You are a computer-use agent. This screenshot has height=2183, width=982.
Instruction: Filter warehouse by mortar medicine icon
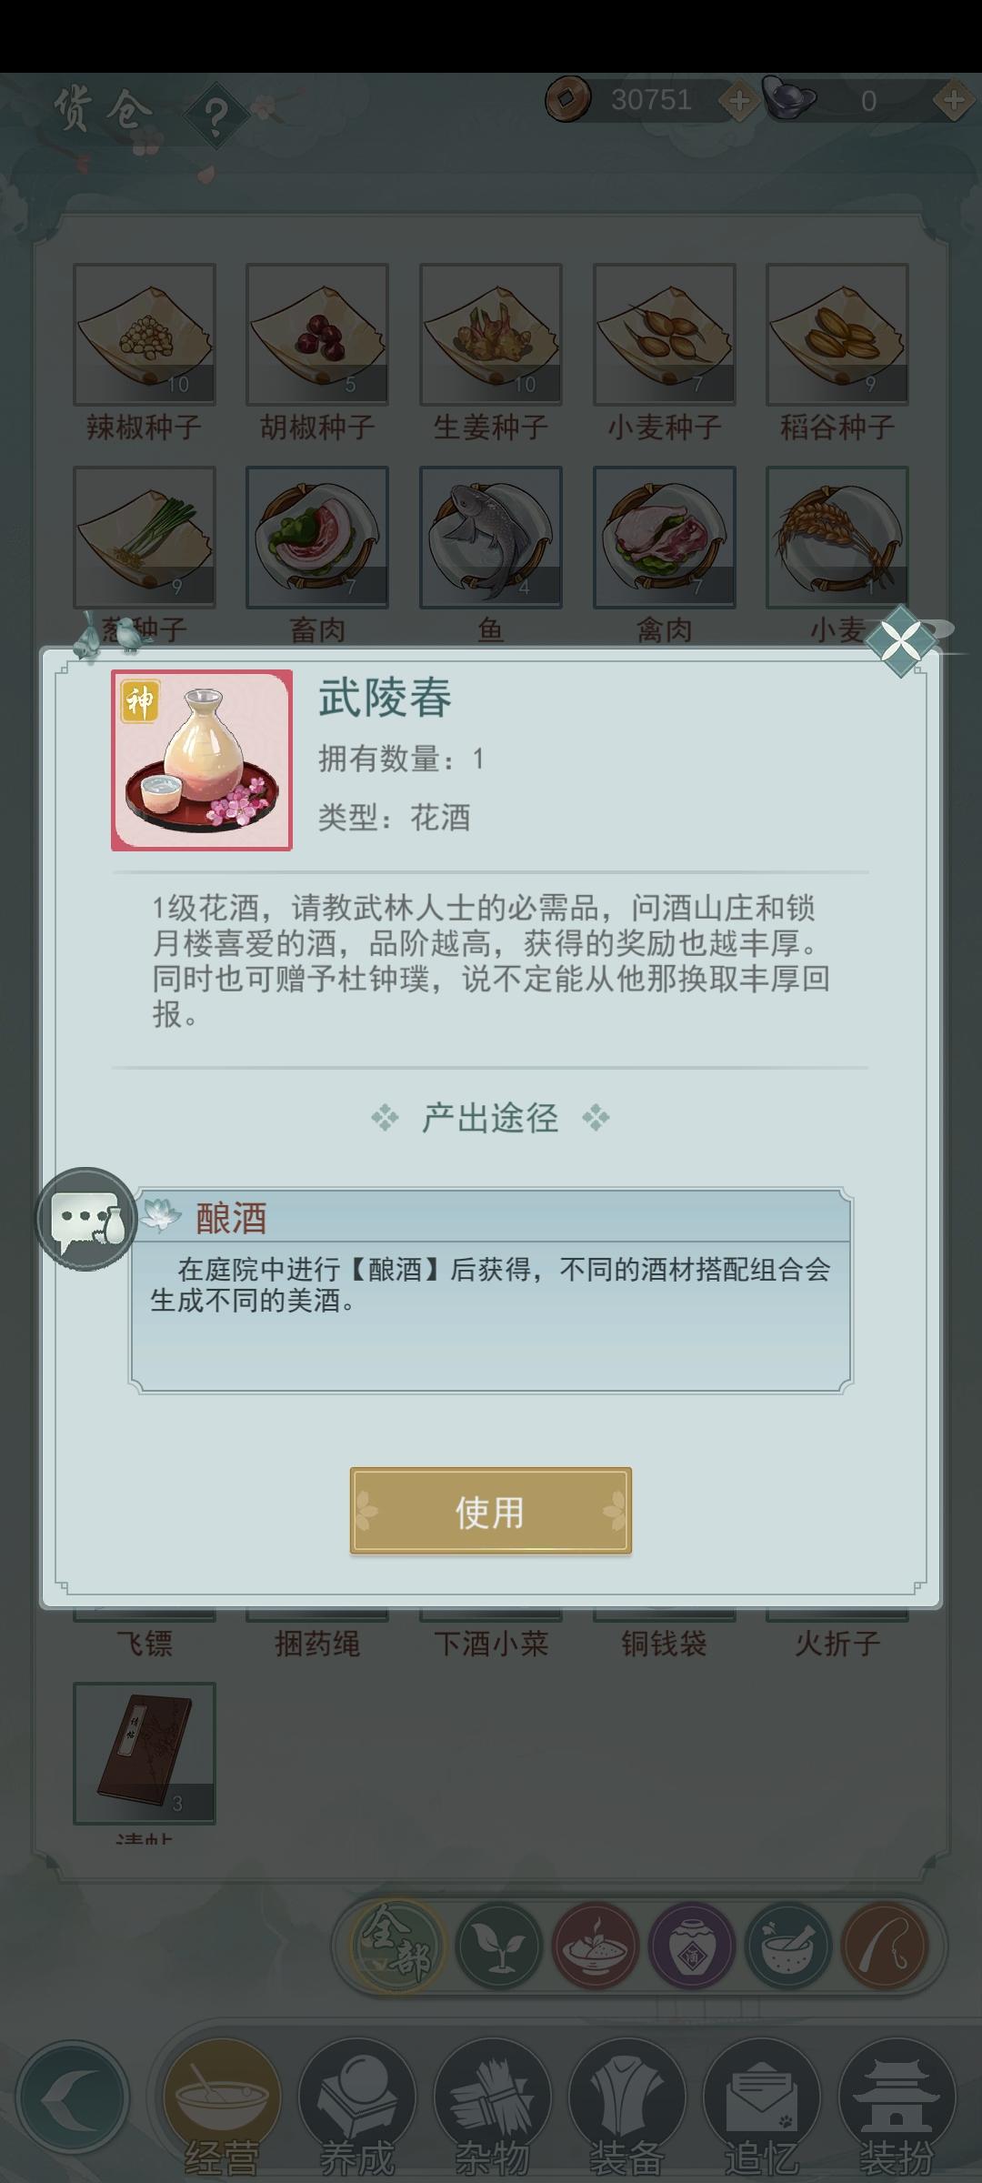pos(788,1946)
